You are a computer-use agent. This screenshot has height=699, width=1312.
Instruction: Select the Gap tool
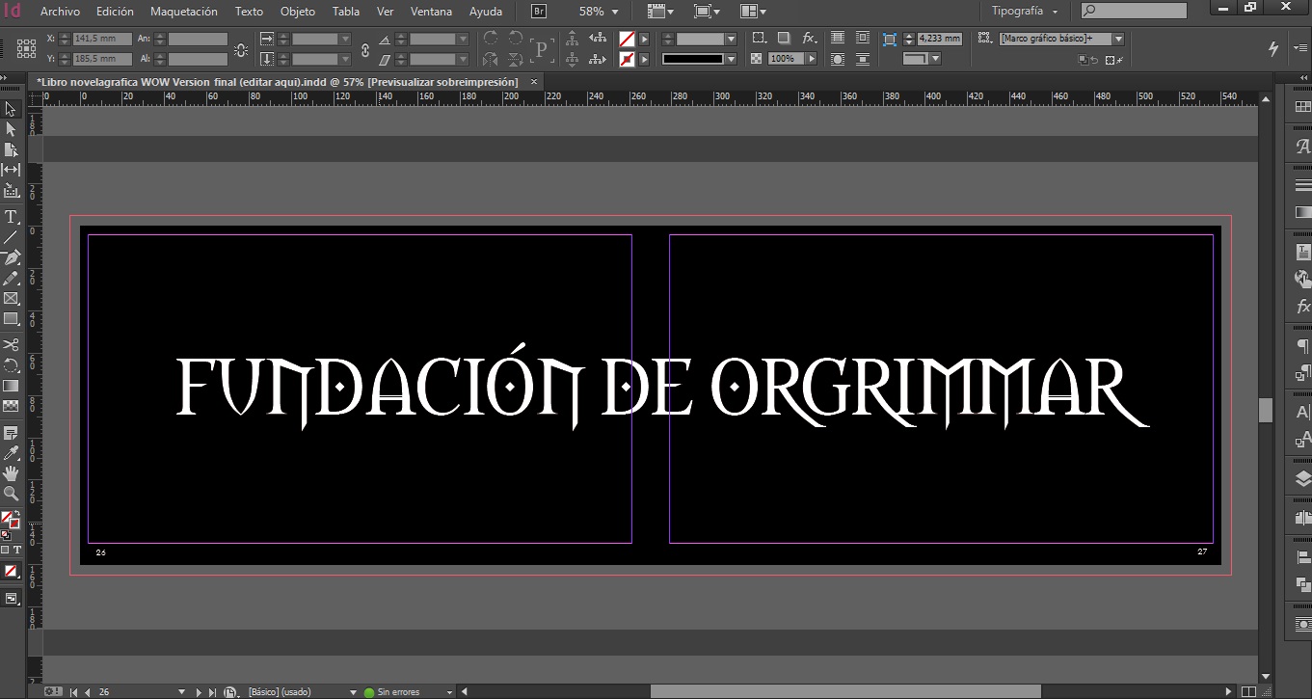[12, 170]
